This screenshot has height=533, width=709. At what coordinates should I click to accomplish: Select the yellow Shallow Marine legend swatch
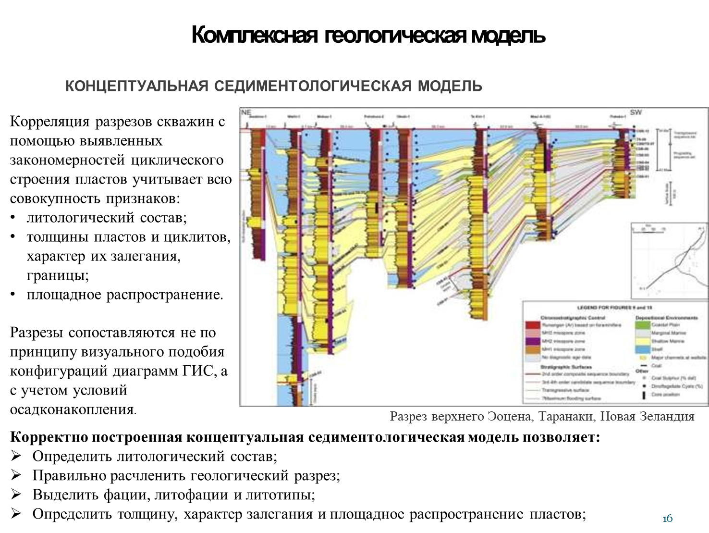643,341
